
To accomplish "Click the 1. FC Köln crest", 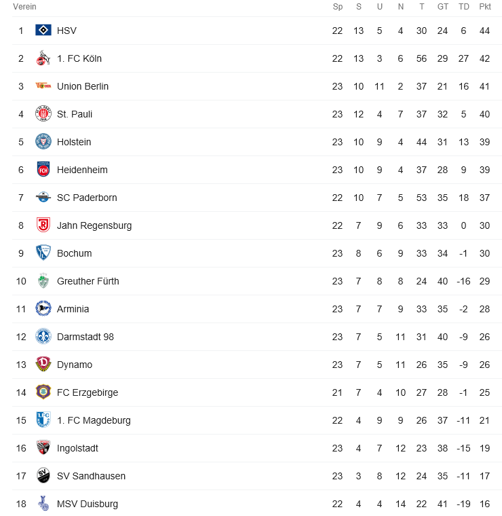I will pos(43,58).
